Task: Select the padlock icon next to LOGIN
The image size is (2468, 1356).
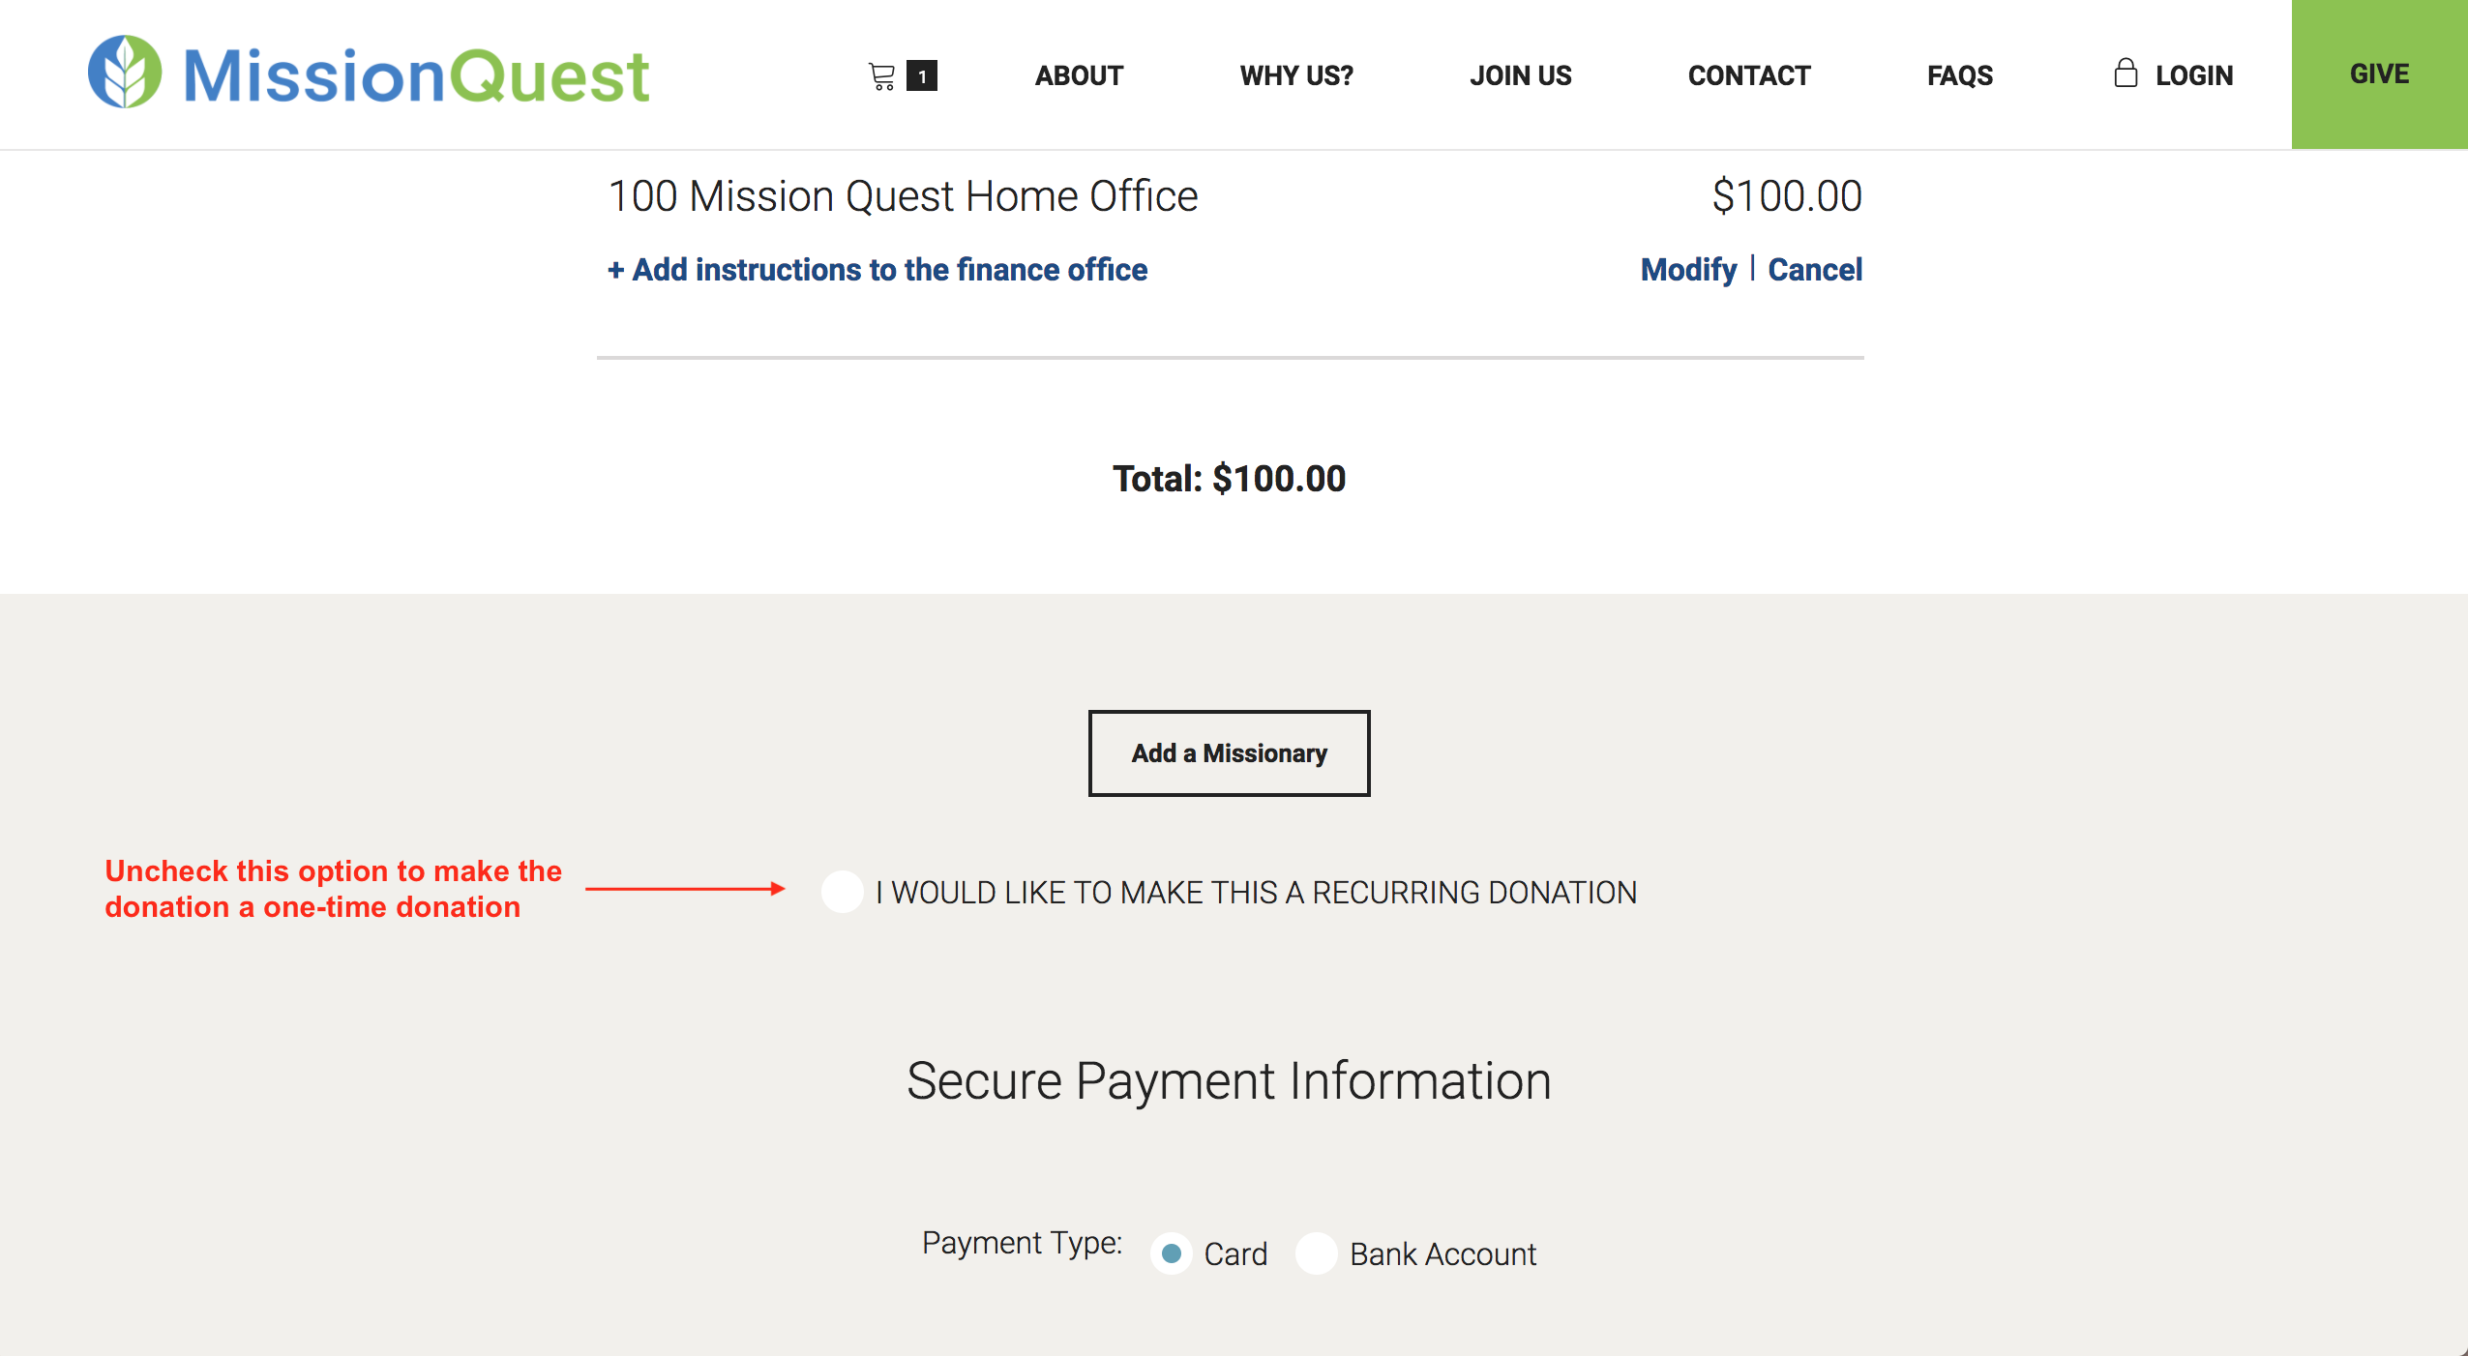Action: (x=2125, y=72)
